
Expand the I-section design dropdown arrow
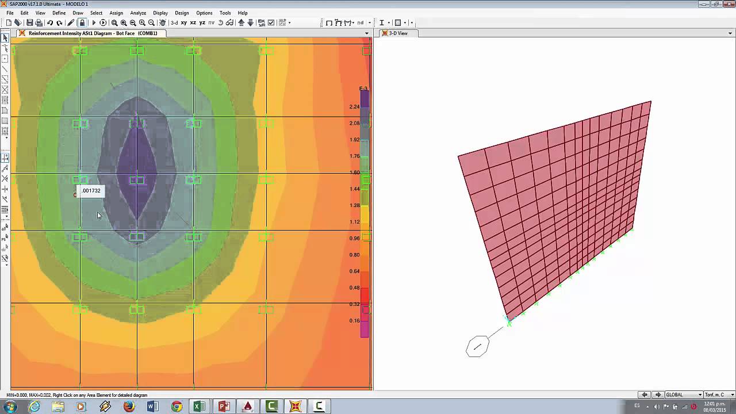389,23
